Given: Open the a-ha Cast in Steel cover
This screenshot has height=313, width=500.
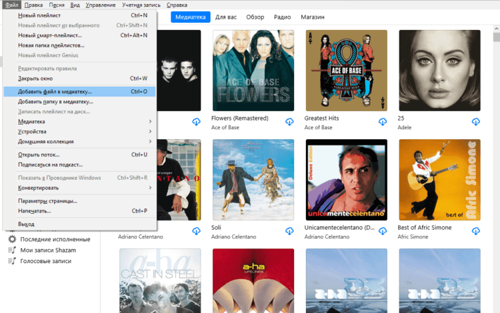Looking at the screenshot, I should tap(160, 280).
